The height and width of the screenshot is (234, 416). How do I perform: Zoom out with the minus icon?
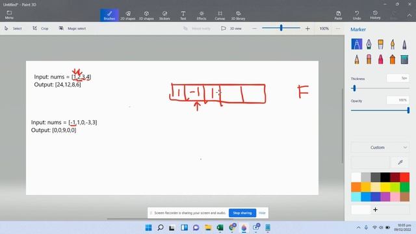coord(254,29)
